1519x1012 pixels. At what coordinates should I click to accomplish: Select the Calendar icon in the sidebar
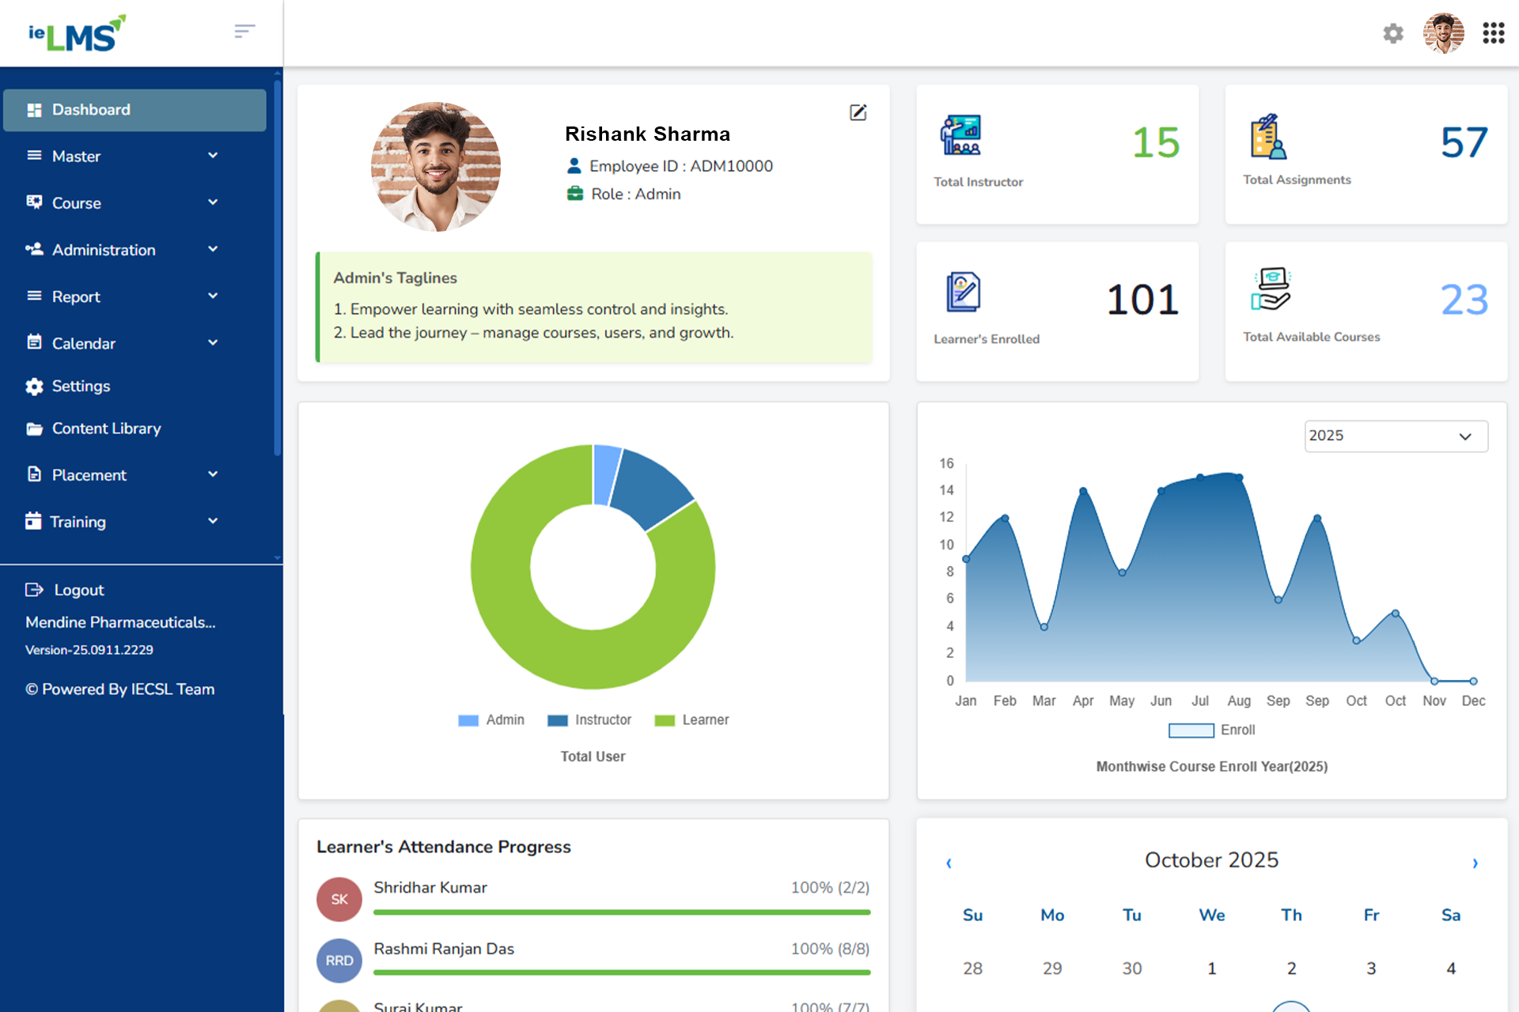[x=34, y=342]
